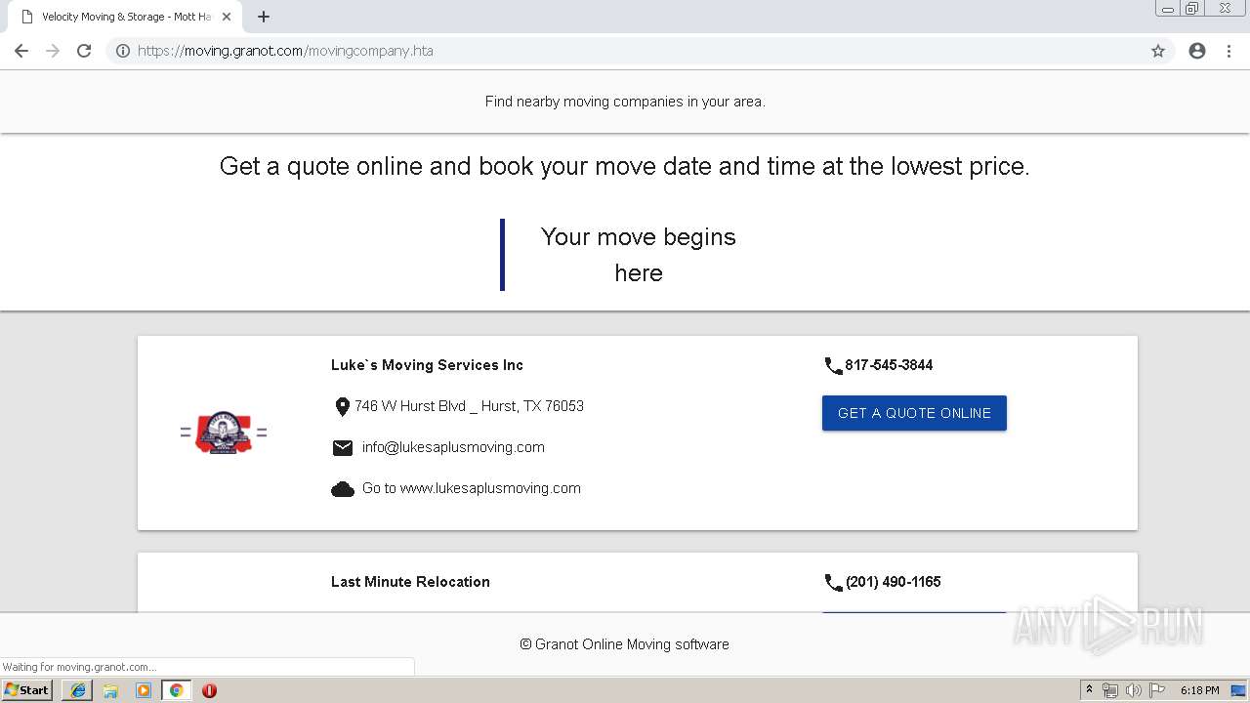Click the location pin icon for Hurst address
The image size is (1250, 703).
pyautogui.click(x=342, y=407)
